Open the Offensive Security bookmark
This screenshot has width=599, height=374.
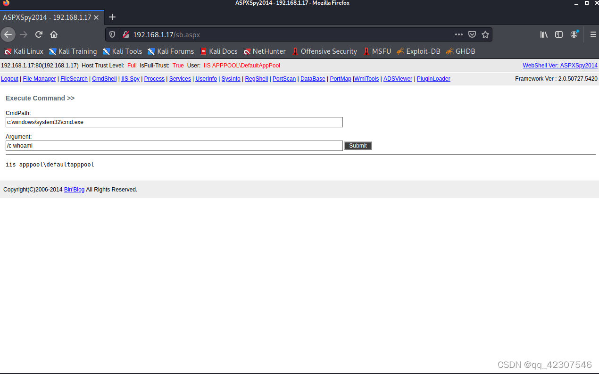(x=324, y=51)
